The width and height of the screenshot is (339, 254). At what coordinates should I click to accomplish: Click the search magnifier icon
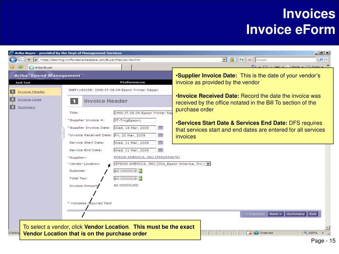point(321,60)
